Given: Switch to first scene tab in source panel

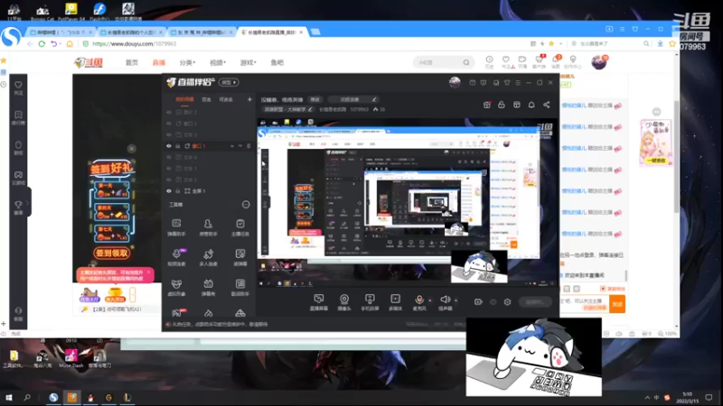Looking at the screenshot, I should pos(184,99).
